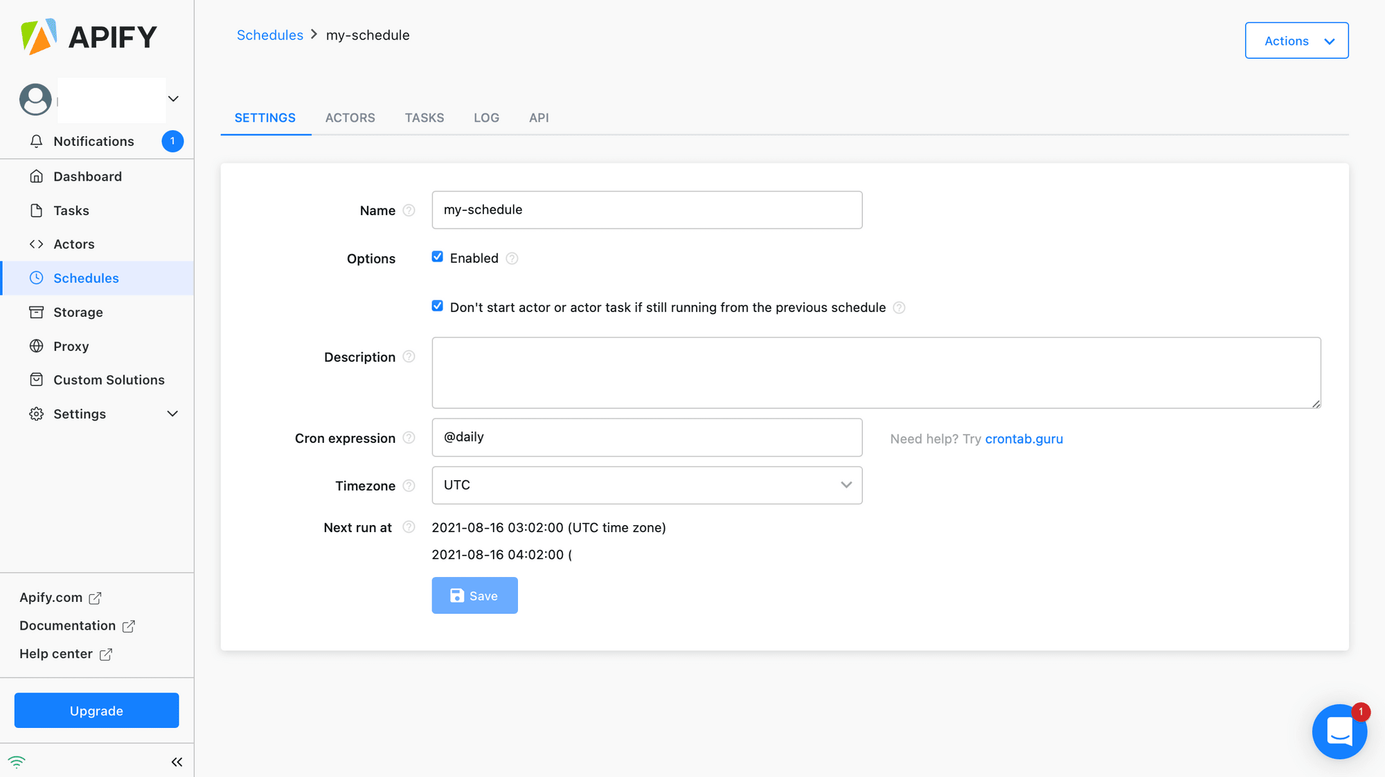
Task: Click the wifi connection status icon
Action: (17, 762)
